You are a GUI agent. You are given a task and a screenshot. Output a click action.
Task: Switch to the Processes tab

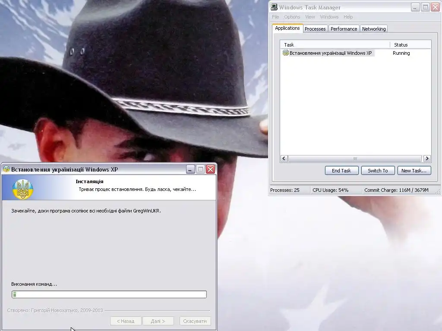[x=315, y=29]
